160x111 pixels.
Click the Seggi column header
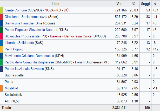click(145, 4)
